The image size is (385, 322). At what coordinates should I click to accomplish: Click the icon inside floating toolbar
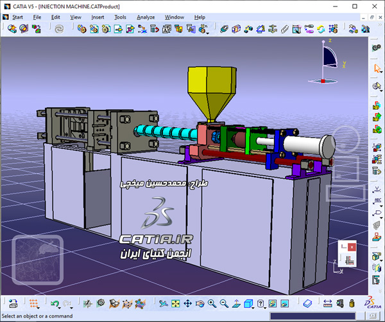pos(349,260)
